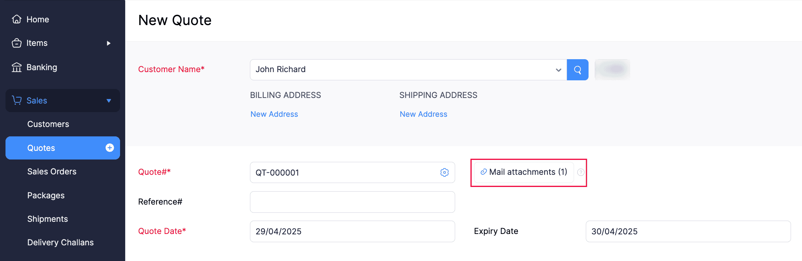This screenshot has width=802, height=261.
Task: Add New Address under Shipping Address
Action: pos(423,114)
